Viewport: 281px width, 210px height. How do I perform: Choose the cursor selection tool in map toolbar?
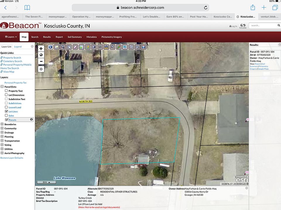click(x=56, y=47)
